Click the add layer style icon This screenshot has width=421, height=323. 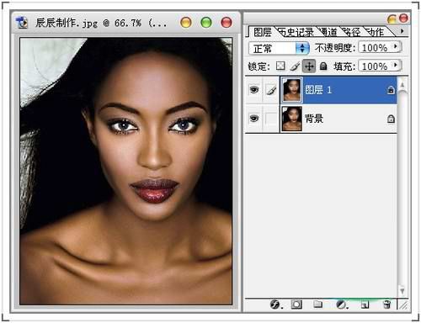click(275, 304)
